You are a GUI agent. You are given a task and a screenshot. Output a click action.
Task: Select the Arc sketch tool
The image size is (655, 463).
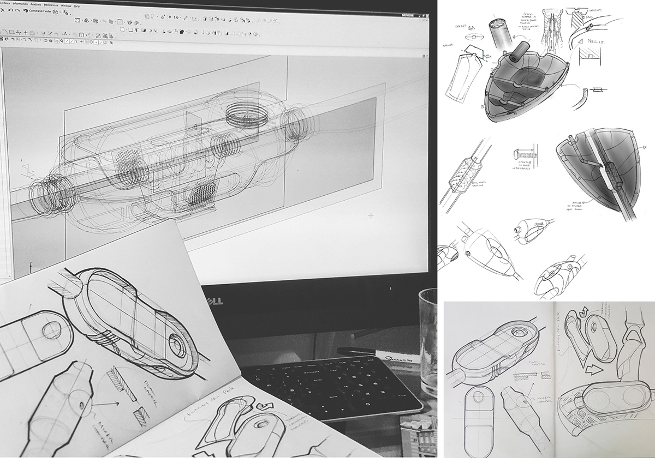(5, 33)
